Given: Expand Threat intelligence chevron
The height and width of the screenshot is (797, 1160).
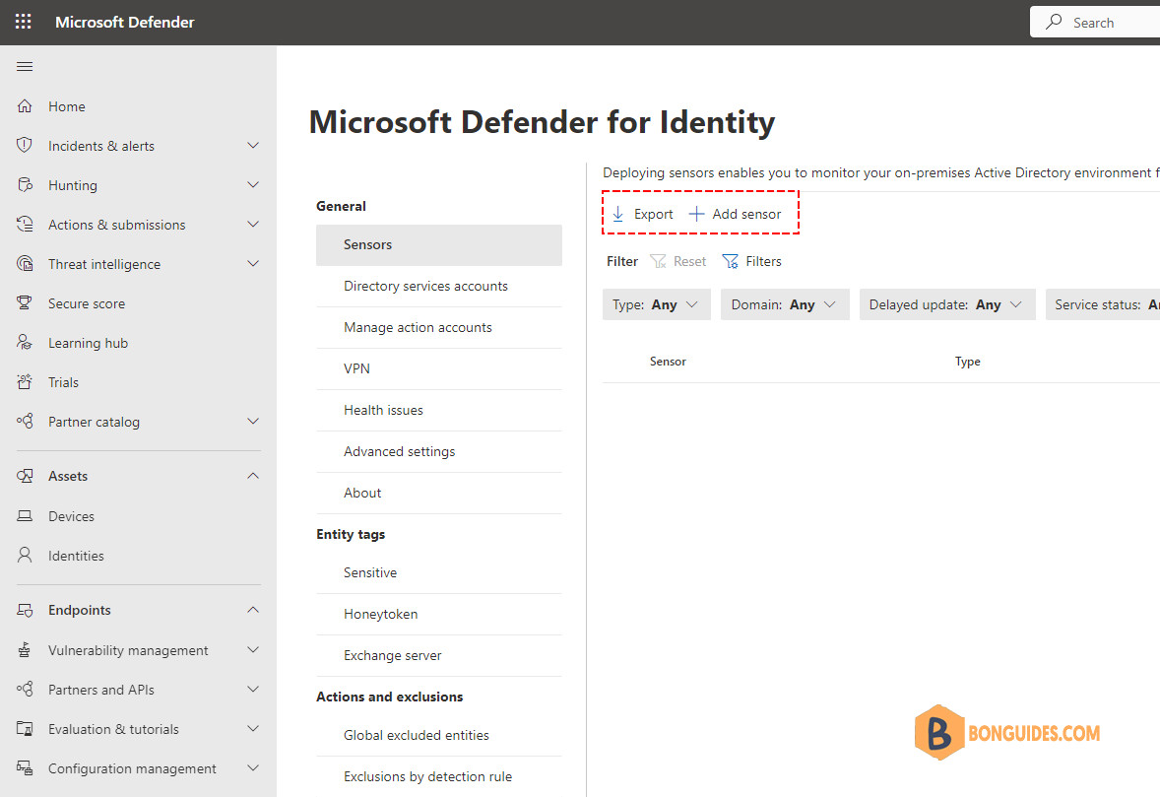Looking at the screenshot, I should coord(253,263).
